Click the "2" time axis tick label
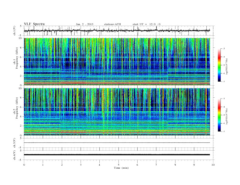240x185 pixels. point(62,165)
